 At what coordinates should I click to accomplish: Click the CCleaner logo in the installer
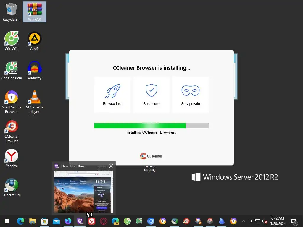tap(151, 156)
